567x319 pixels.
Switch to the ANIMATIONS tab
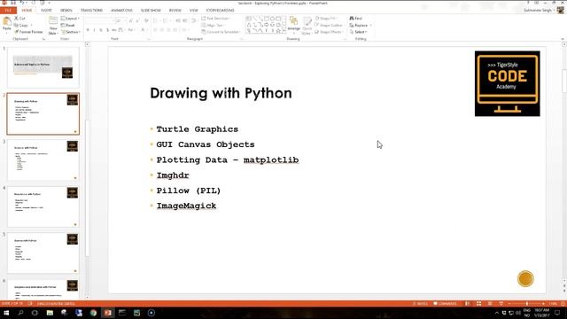click(x=122, y=10)
